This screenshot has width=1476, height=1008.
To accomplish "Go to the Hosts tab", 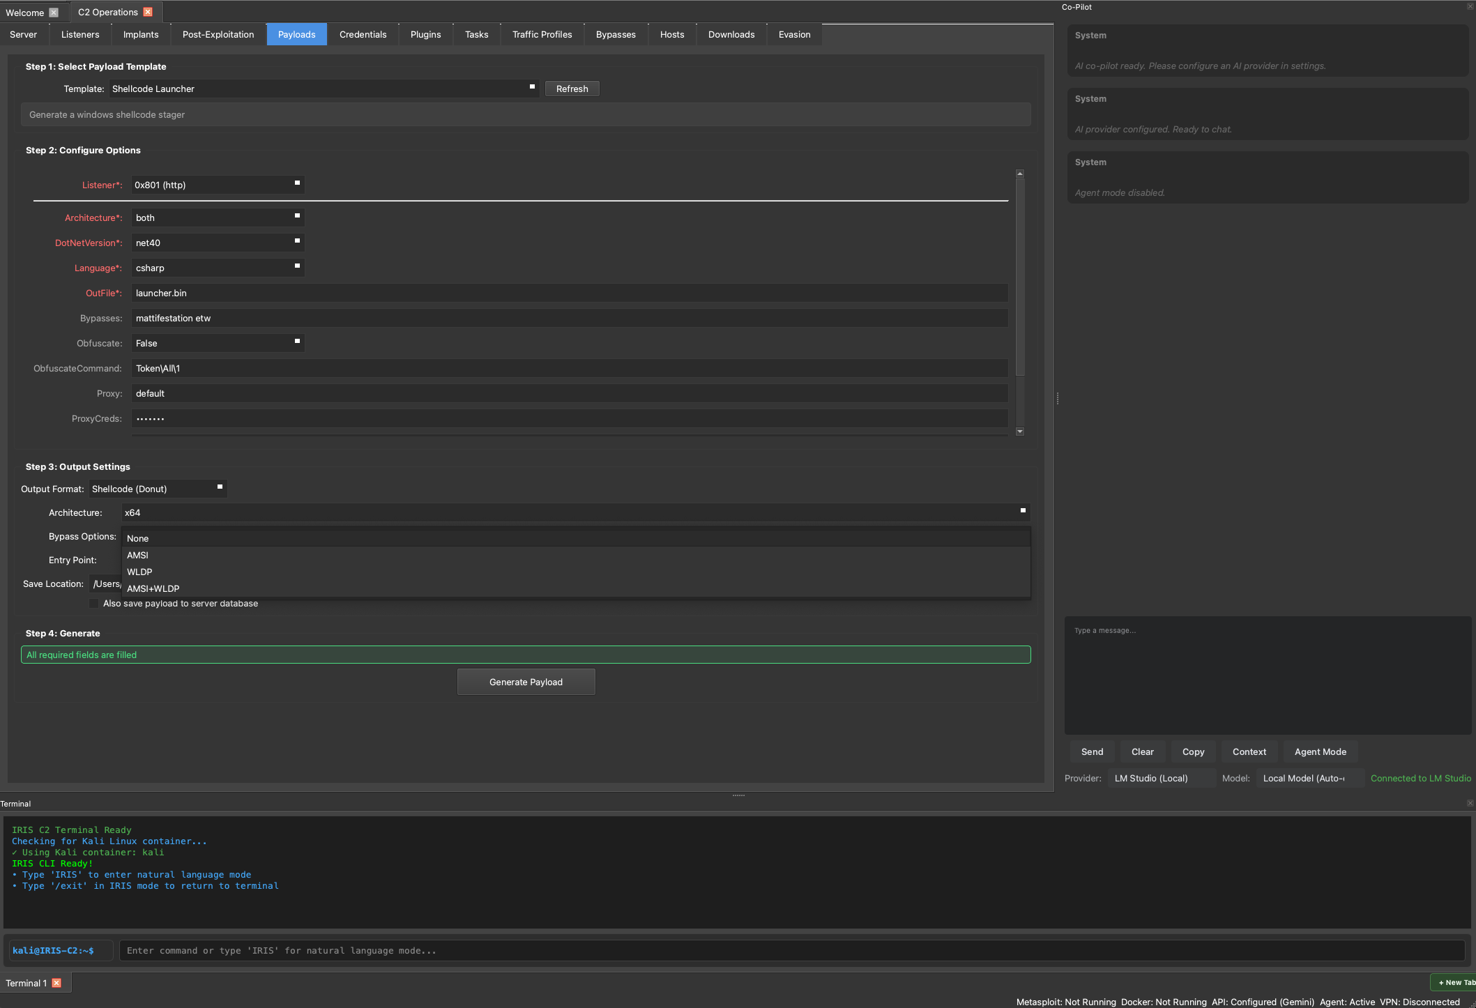I will point(672,34).
